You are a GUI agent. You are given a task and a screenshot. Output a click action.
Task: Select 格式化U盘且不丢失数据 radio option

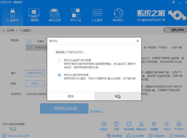pos(59,60)
